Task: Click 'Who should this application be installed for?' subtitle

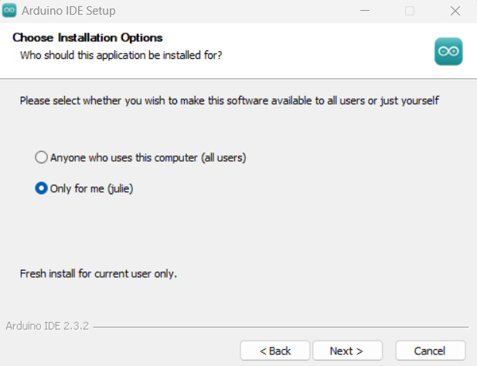Action: [x=121, y=55]
